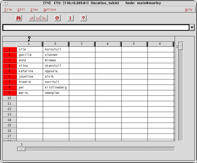197x163 pixels.
Task: Select column header 2
Action: (56, 44)
